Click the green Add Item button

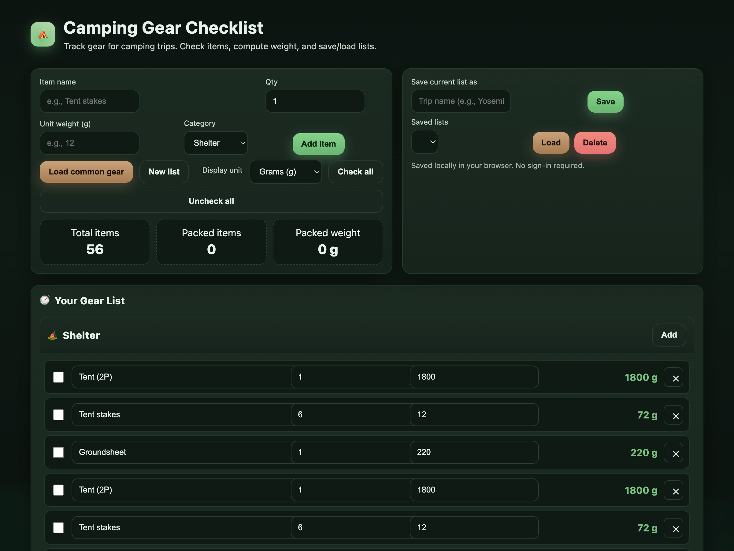[318, 144]
